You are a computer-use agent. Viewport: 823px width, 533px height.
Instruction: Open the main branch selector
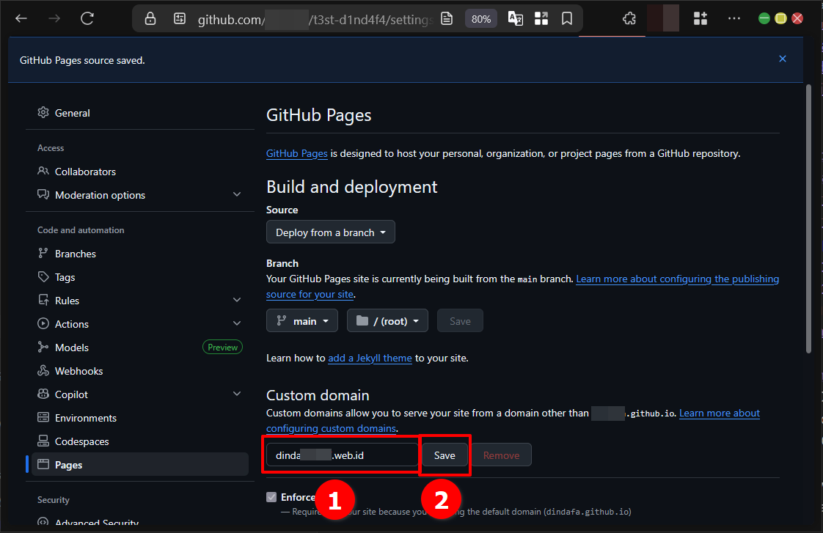pos(301,320)
